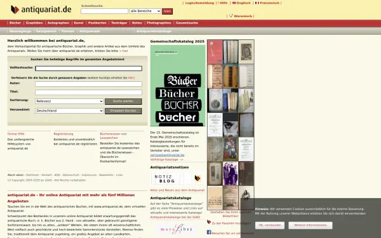Open the Bücher menu
Screen dimensions: 381x238
click(15, 23)
